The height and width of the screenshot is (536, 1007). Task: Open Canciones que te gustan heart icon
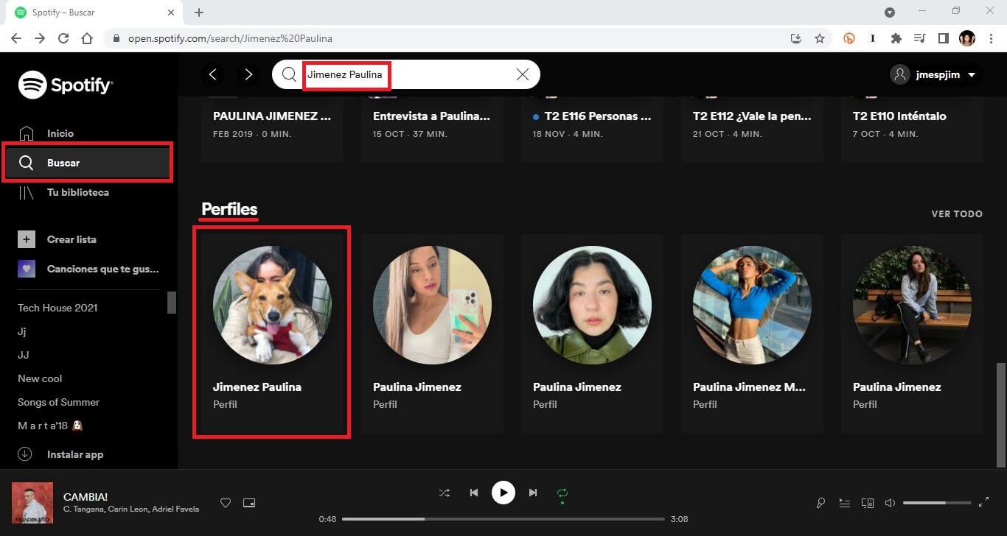pyautogui.click(x=27, y=269)
